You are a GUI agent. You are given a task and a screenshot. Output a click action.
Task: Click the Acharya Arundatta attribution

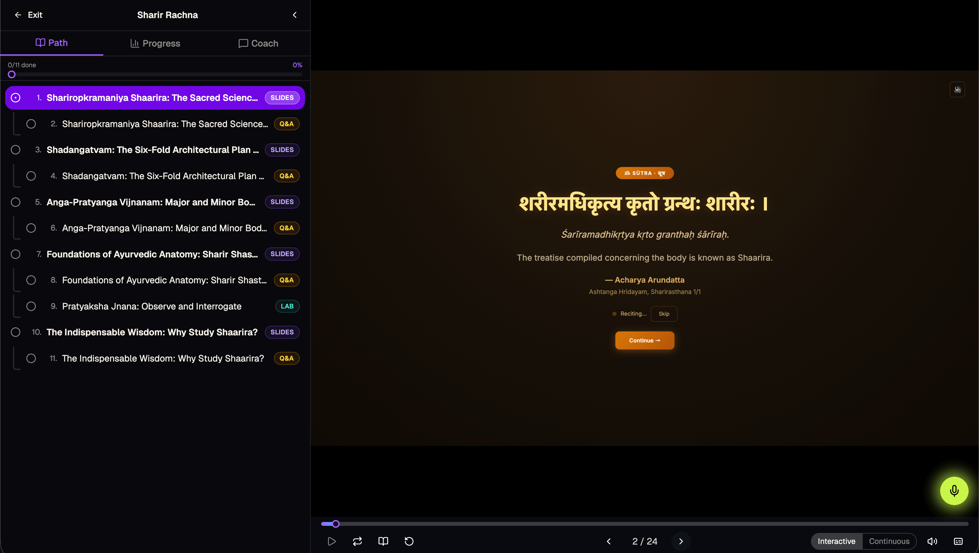(x=645, y=280)
